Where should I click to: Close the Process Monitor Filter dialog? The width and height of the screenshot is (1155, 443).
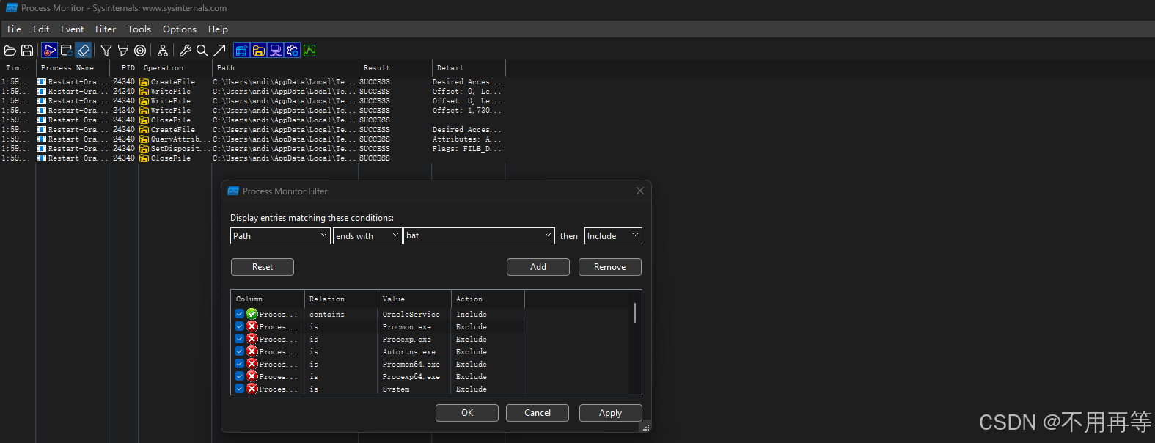point(640,191)
